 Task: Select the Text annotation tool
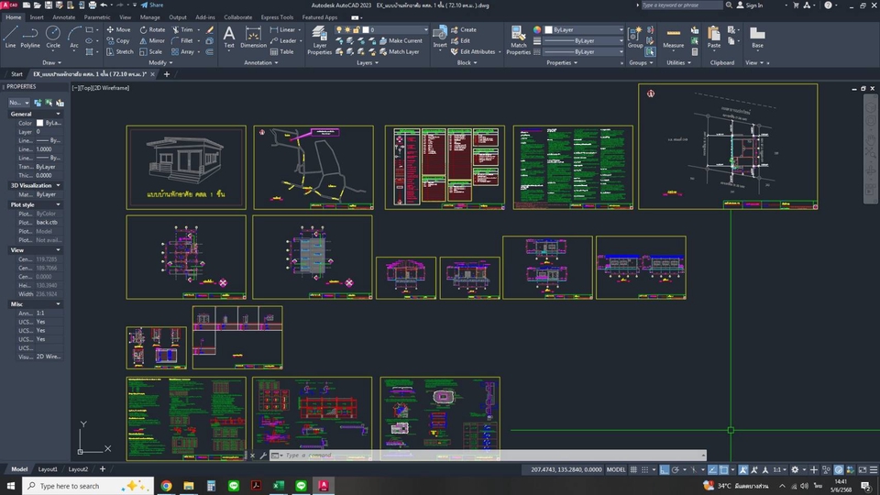coord(229,37)
